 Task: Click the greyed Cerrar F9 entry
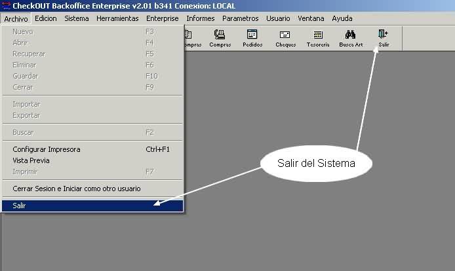92,87
